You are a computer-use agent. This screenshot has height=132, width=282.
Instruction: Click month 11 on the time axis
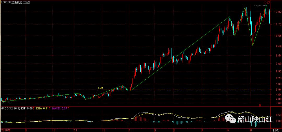pos(75,130)
